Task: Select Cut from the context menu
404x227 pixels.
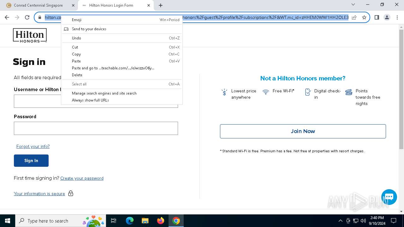Action: pyautogui.click(x=122, y=47)
